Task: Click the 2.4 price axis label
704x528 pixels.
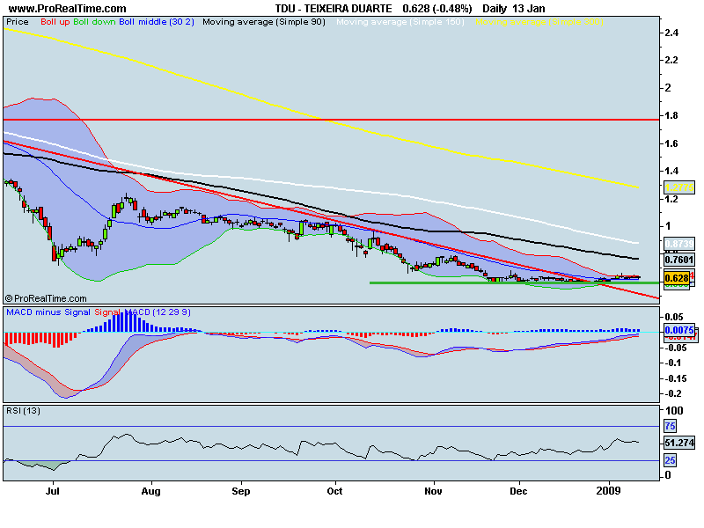Action: coord(672,33)
